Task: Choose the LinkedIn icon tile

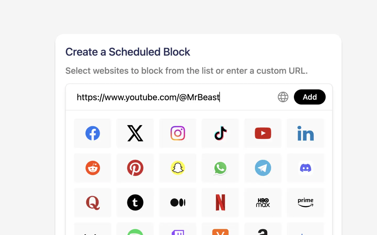Action: 305,133
